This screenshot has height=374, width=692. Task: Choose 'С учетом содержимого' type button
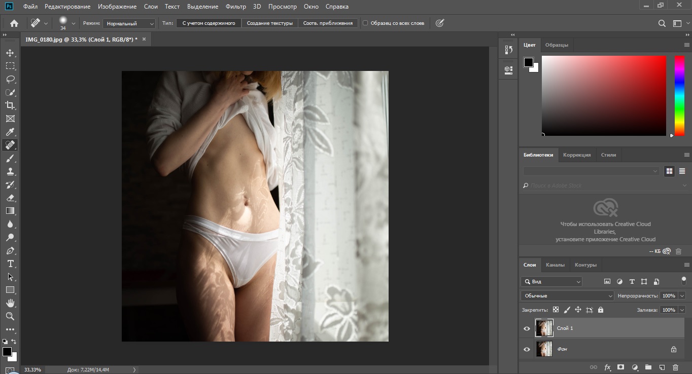(209, 23)
